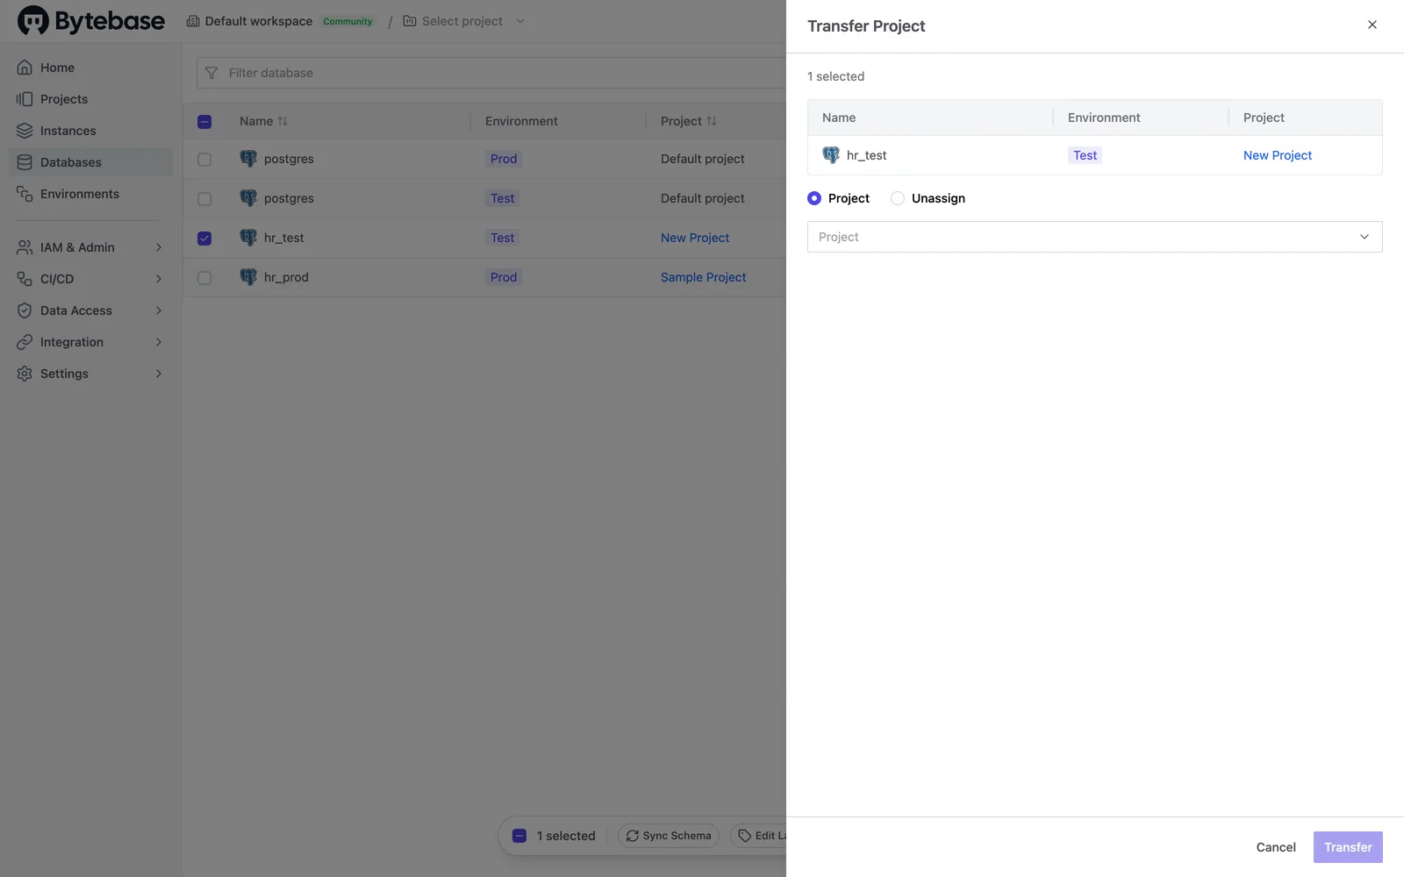Image resolution: width=1404 pixels, height=877 pixels.
Task: Click the Instances layers icon
Action: click(25, 131)
